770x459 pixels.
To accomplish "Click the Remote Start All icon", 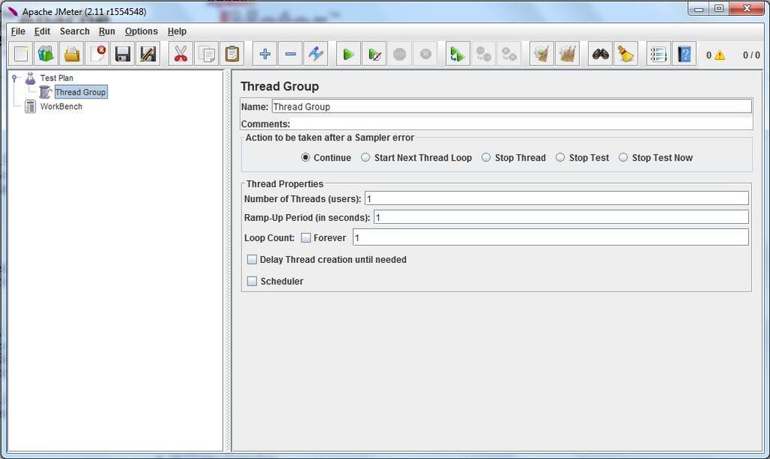I will (458, 54).
